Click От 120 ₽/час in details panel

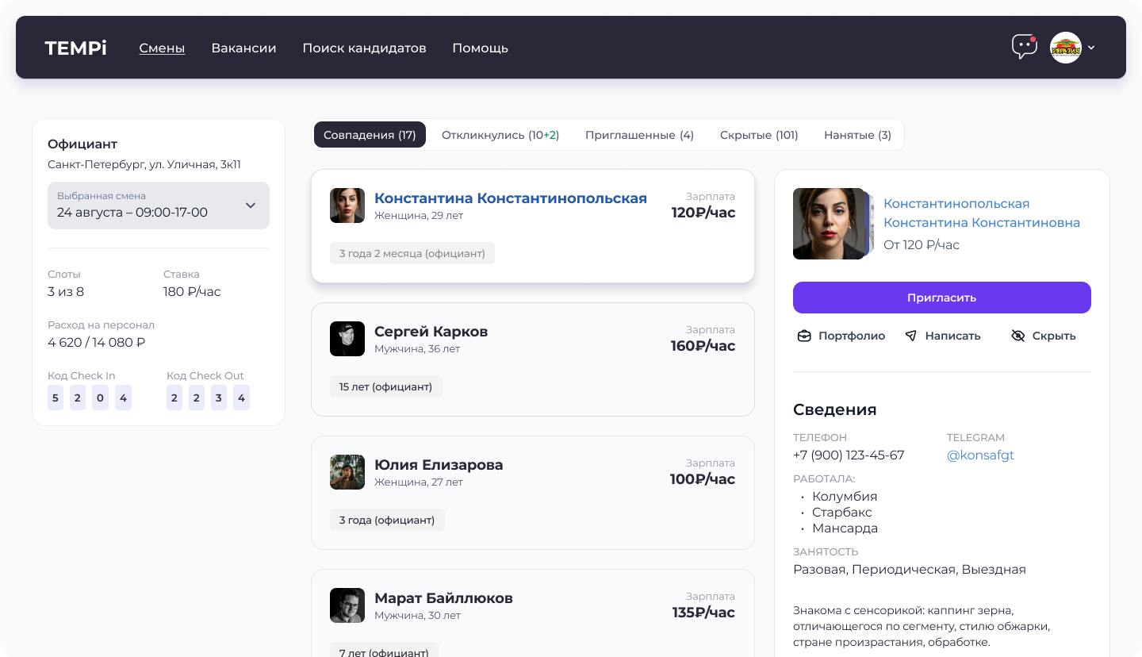click(922, 245)
